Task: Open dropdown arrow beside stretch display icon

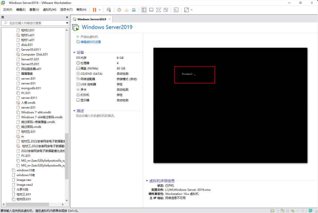Action: [191, 10]
